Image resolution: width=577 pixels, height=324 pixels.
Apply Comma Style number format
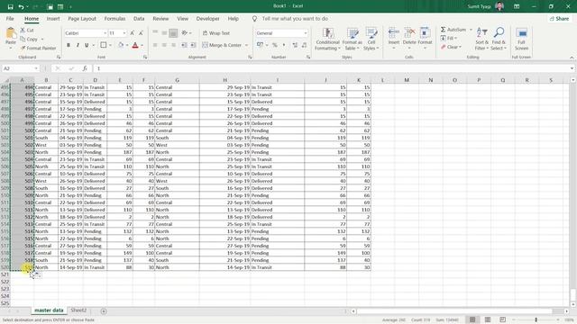point(284,45)
